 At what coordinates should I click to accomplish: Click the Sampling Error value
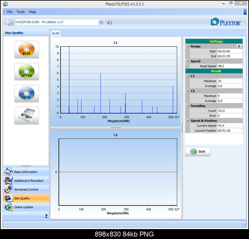click(x=230, y=115)
